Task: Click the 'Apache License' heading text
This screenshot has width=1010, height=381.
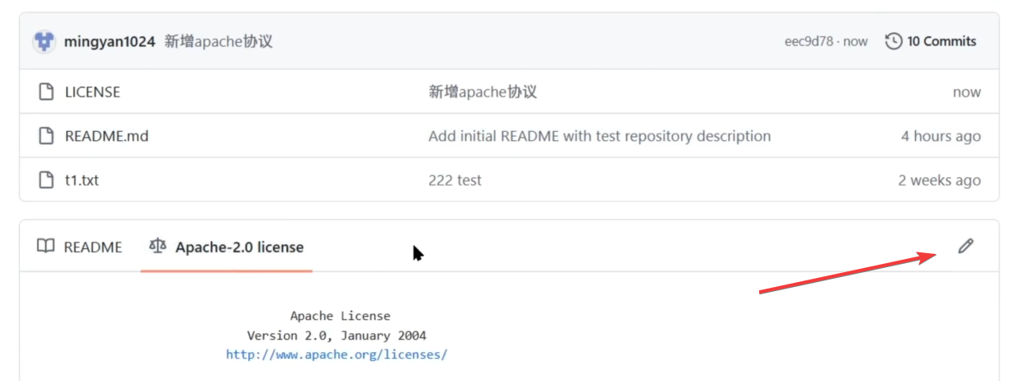Action: click(x=340, y=316)
